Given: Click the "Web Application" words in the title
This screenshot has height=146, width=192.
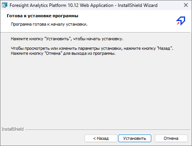Looking at the screenshot, I should point(97,5).
